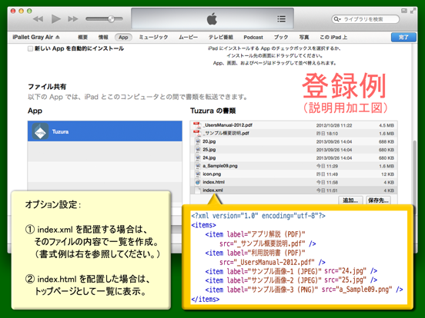Select the 25.jpg file
This screenshot has width=425, height=318.
click(294, 149)
